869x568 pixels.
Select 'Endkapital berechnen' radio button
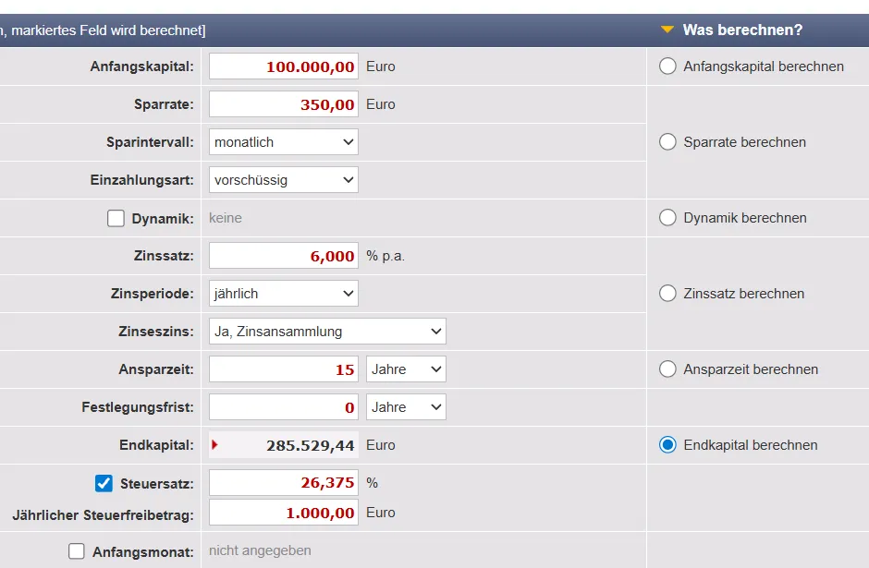pos(667,445)
